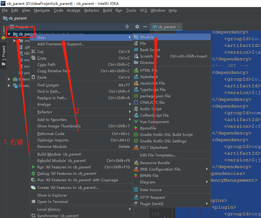Click the Gradle Kotlin DSL Build Script icon
Viewport: 261px width, 218px height.
coord(136,135)
